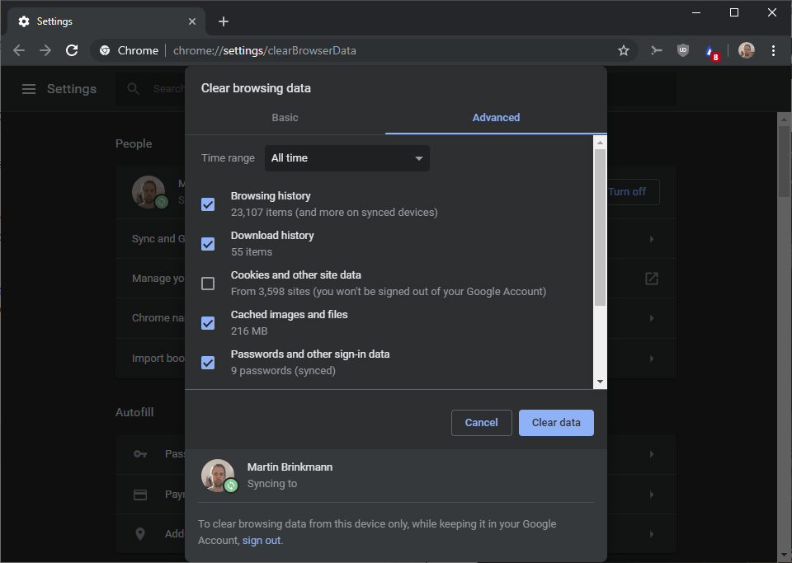
Task: Open the Time range dropdown
Action: 347,158
